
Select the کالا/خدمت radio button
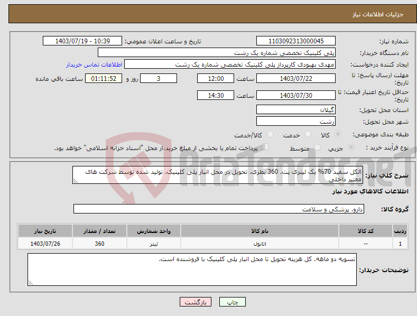pyautogui.click(x=270, y=134)
